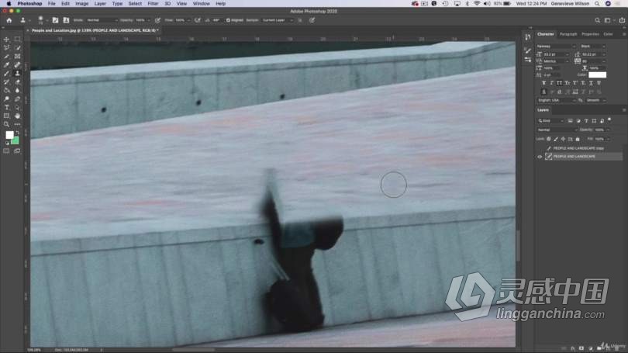Hide the PEOPLE AND LANDSCAPE layer
Viewport: 628px width, 353px height.
[540, 157]
